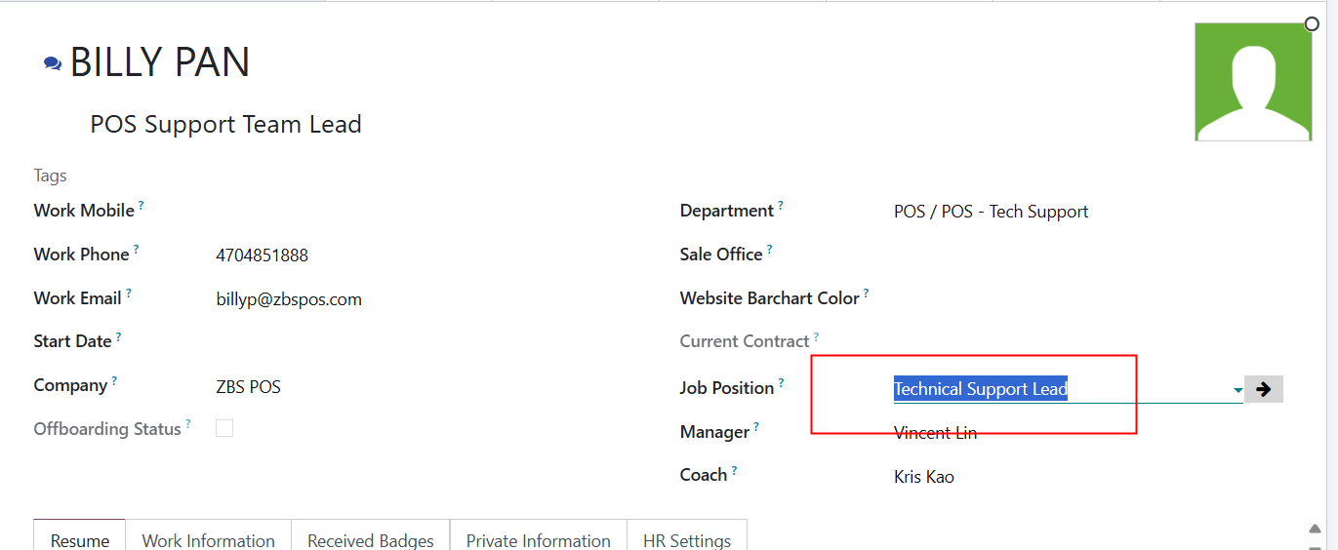Show help tooltip for Coach
This screenshot has height=550, width=1338.
point(734,469)
